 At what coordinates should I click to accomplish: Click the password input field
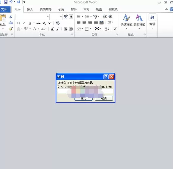point(85,91)
